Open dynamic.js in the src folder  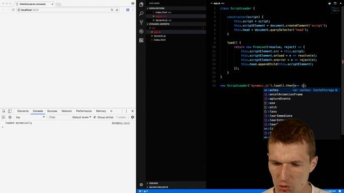click(x=160, y=36)
